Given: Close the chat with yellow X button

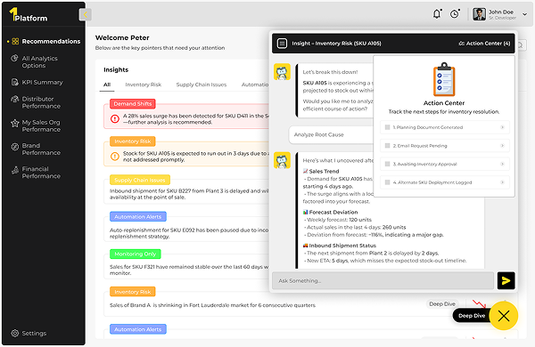Looking at the screenshot, I should [x=504, y=316].
